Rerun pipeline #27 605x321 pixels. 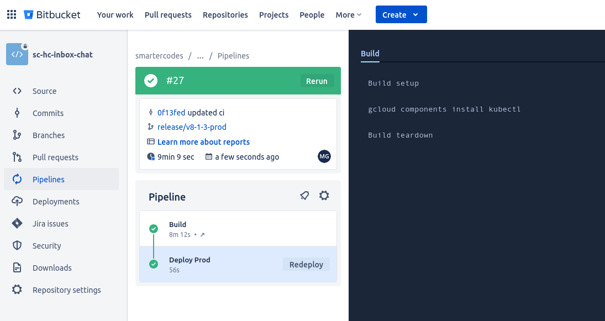coord(317,81)
